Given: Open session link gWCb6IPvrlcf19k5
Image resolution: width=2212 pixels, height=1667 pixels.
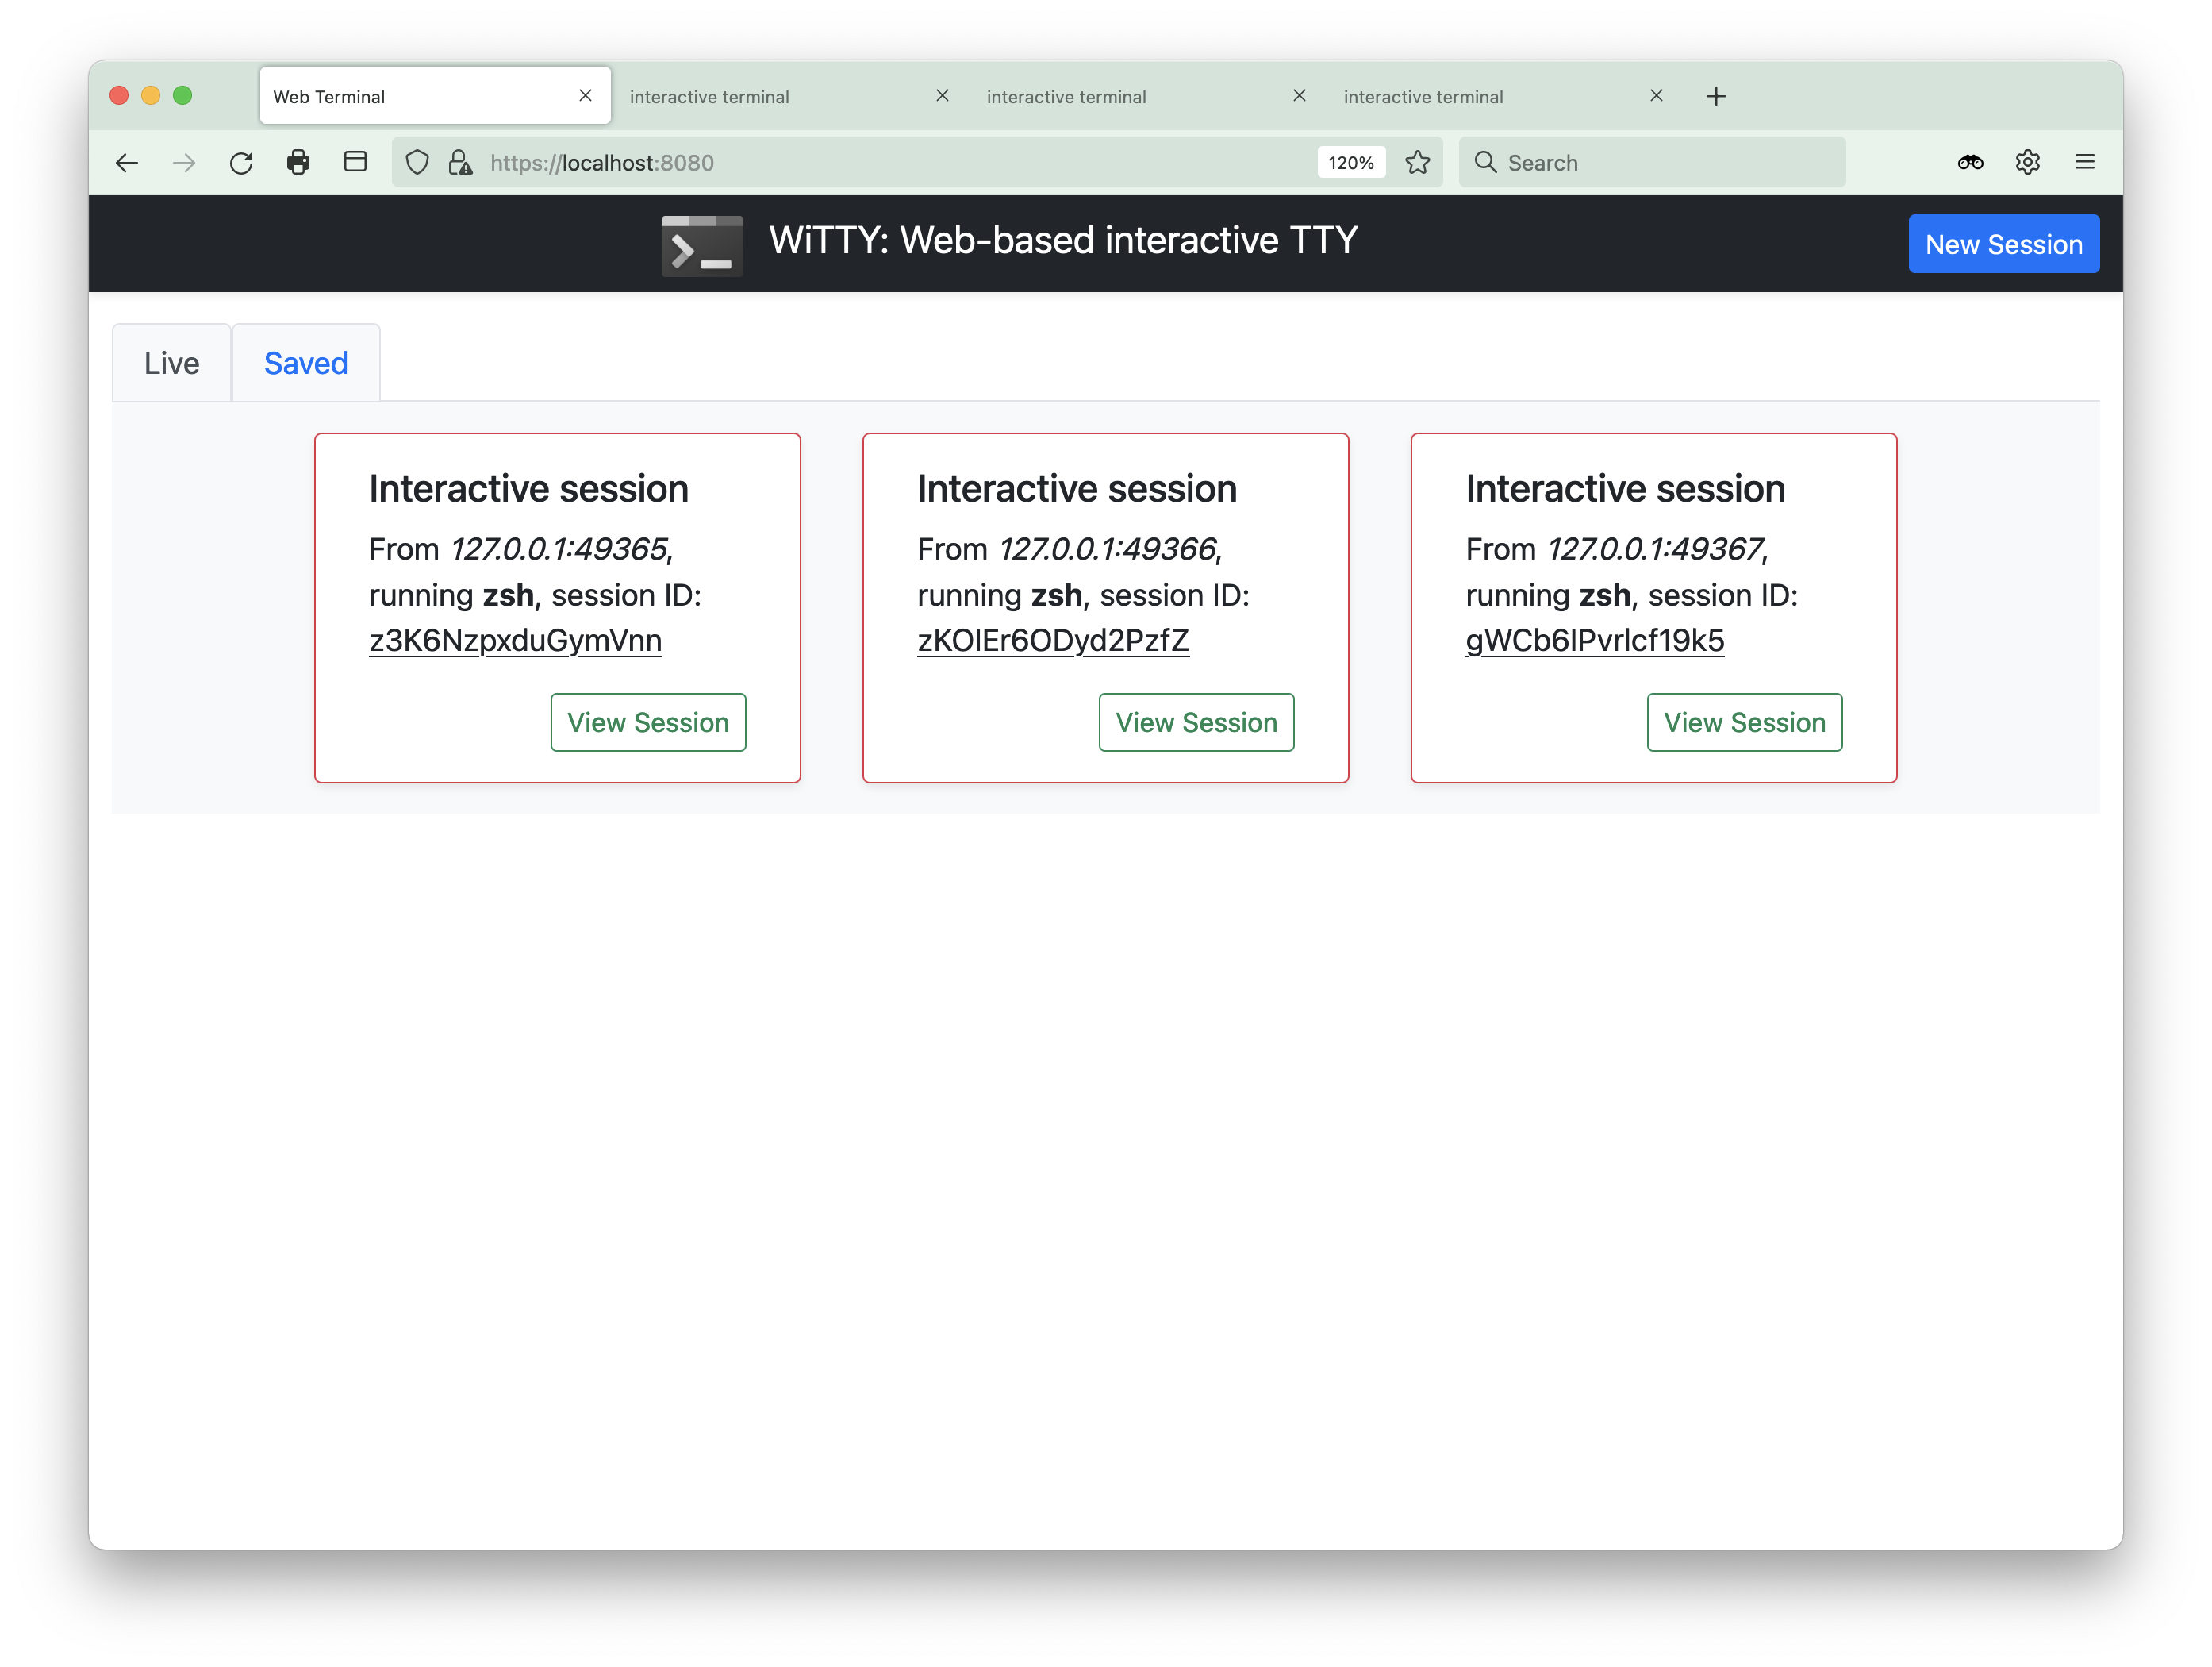Looking at the screenshot, I should pyautogui.click(x=1594, y=641).
